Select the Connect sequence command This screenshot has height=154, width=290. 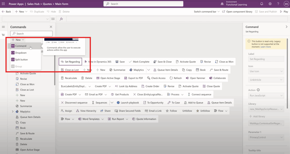pyautogui.click(x=199, y=94)
